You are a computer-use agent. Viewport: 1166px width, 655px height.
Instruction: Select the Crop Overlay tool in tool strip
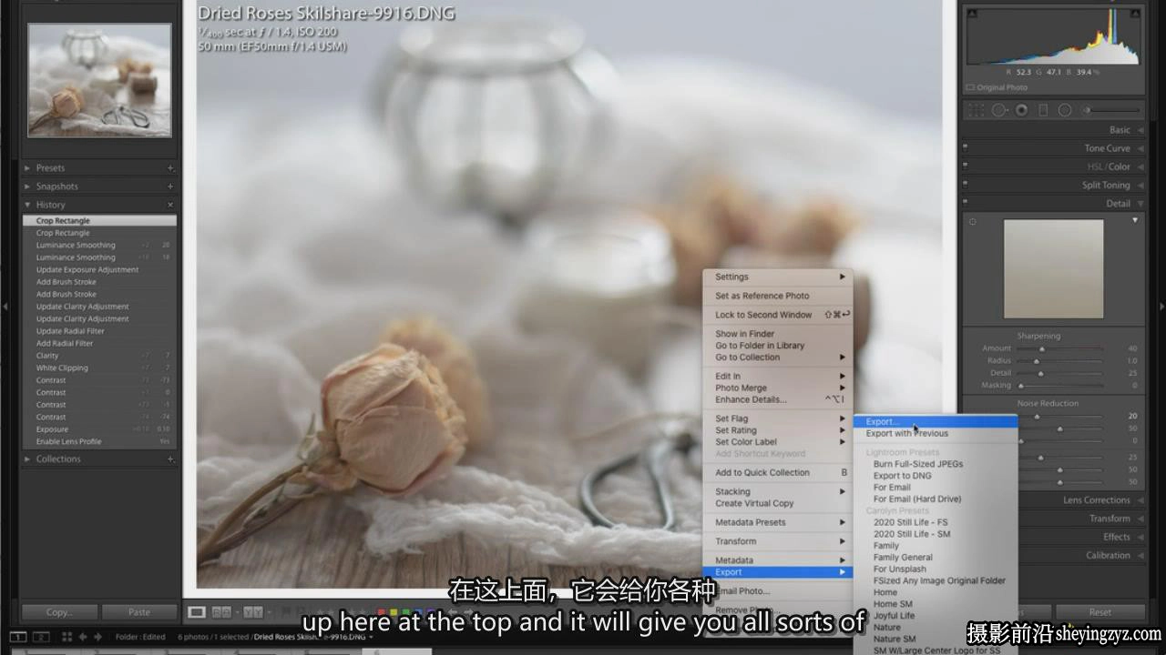976,110
